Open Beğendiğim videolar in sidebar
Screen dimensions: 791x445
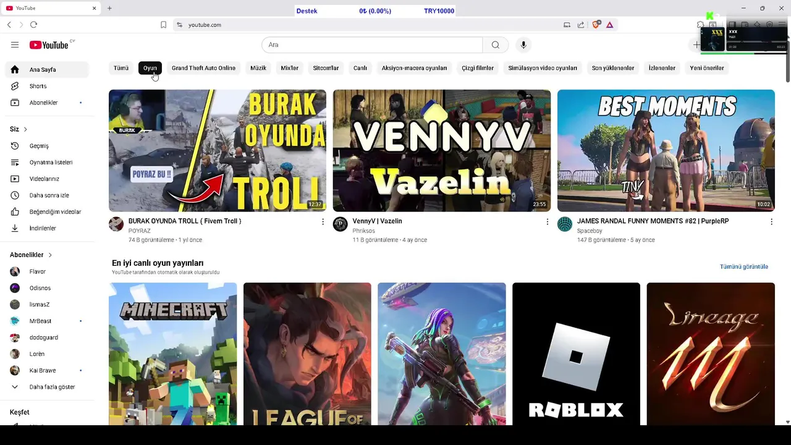48,211
